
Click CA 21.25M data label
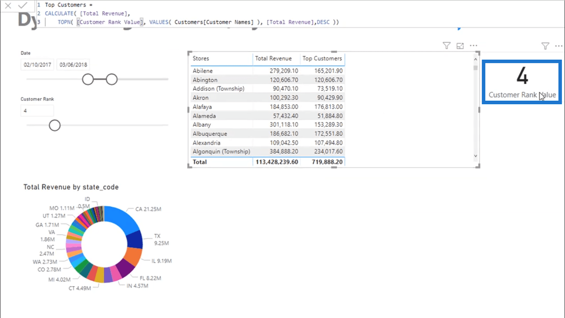(x=148, y=209)
